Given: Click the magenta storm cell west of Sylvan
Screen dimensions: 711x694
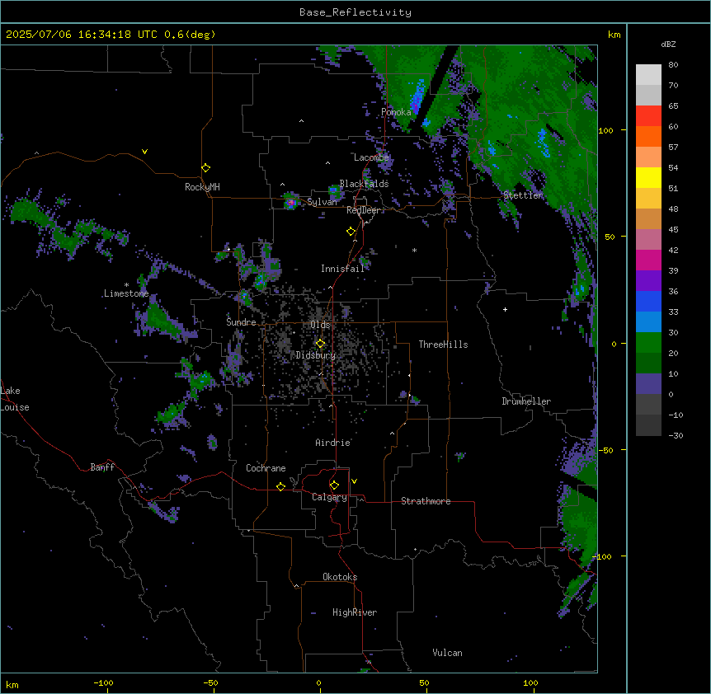Looking at the screenshot, I should (x=291, y=203).
